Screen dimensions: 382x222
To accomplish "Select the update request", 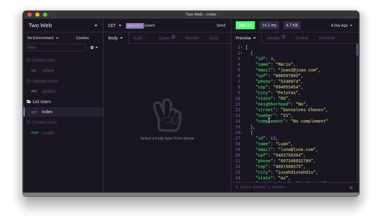I will [63, 91].
